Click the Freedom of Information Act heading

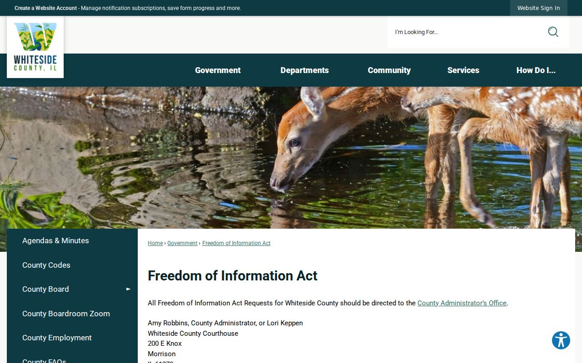(232, 276)
